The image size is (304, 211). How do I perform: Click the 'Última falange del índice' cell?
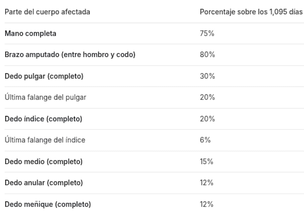45,140
